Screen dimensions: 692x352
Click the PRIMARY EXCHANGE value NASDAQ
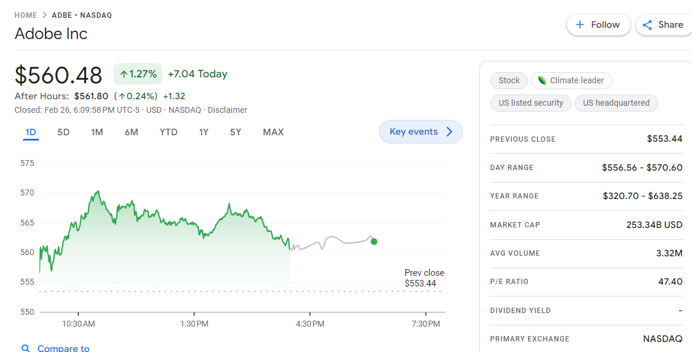(x=663, y=339)
